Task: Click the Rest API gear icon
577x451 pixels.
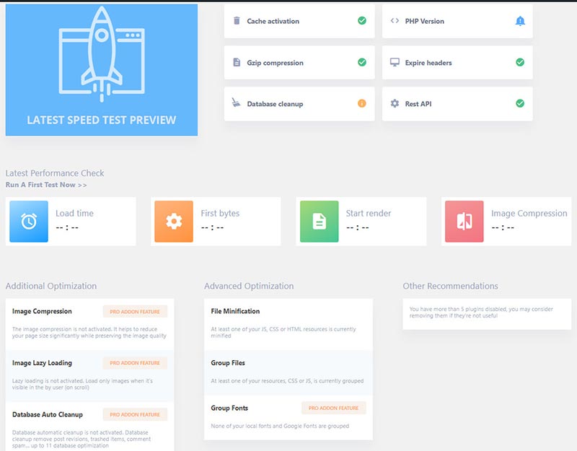Action: pos(395,104)
